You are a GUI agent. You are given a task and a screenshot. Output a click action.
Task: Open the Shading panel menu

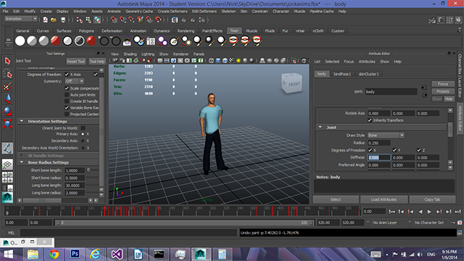130,54
